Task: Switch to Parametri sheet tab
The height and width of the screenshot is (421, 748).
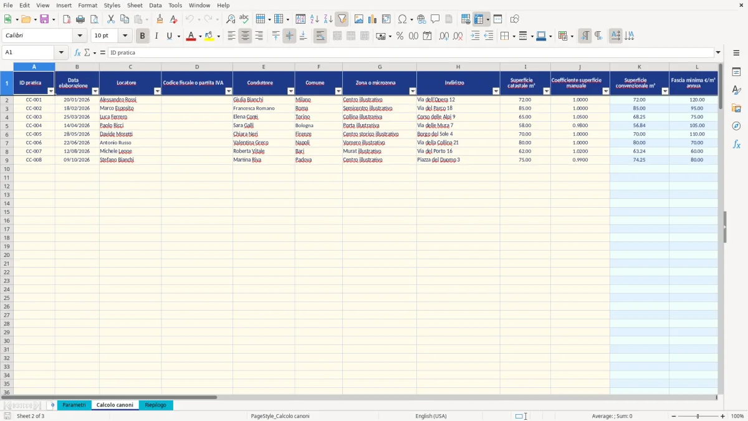Action: [74, 405]
